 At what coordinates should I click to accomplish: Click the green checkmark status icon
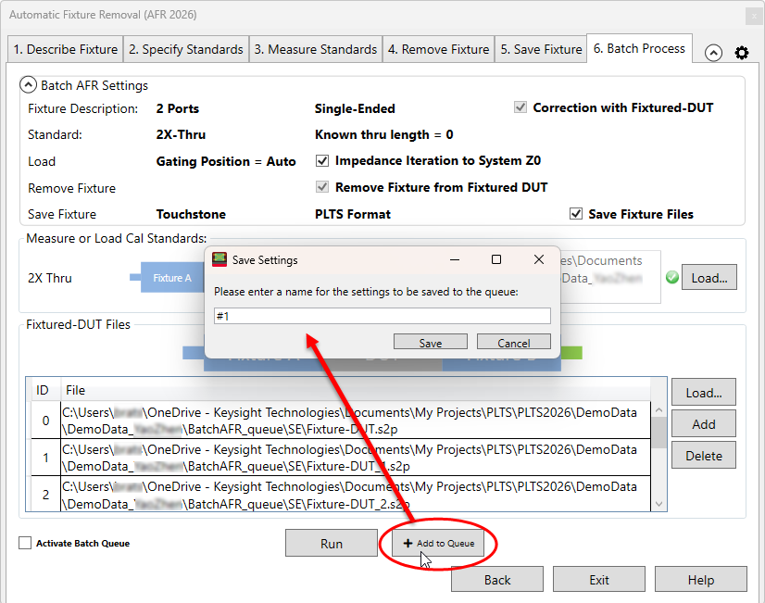click(671, 277)
